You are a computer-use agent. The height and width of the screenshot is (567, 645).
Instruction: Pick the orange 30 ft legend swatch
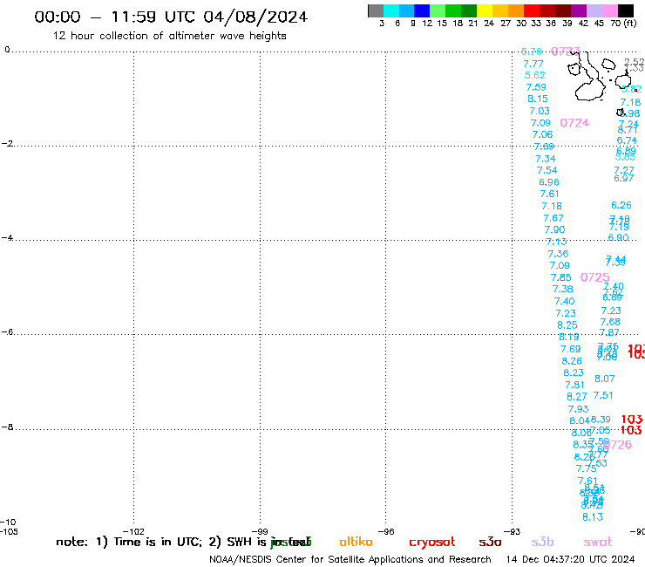pyautogui.click(x=516, y=10)
